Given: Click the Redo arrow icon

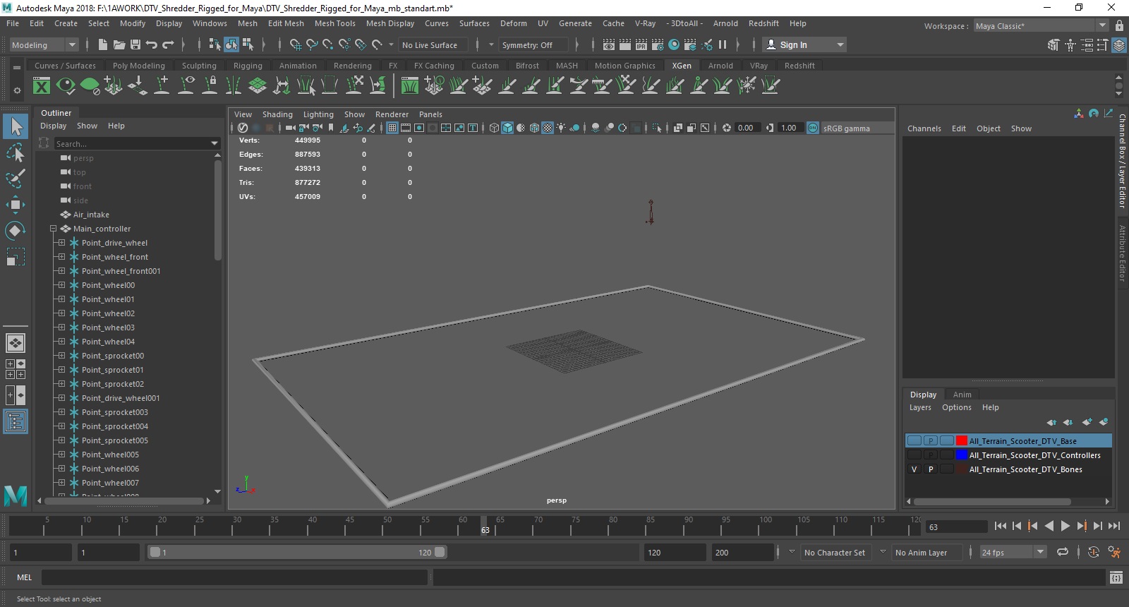Looking at the screenshot, I should click(x=168, y=44).
